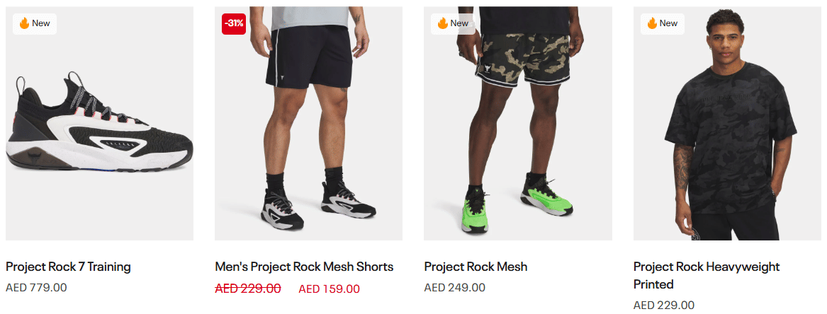
Task: Click the AED 779.00 price
Action: click(36, 288)
